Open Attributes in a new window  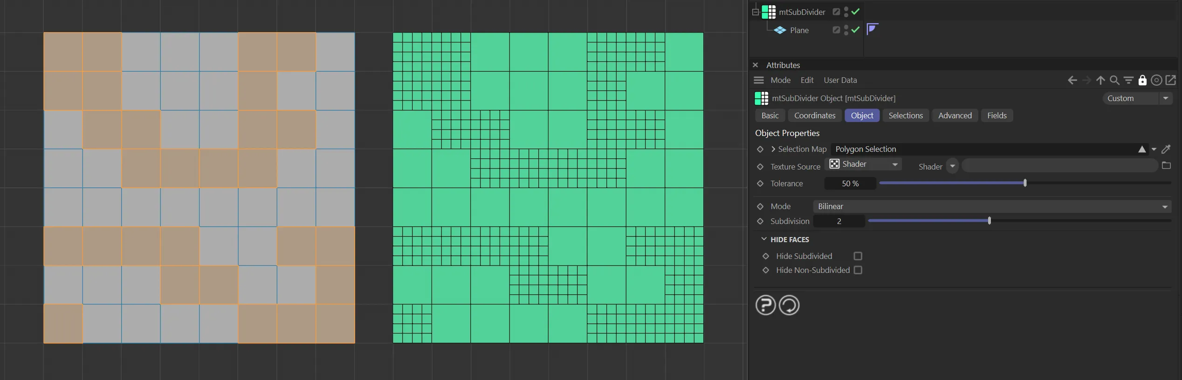click(x=1171, y=80)
